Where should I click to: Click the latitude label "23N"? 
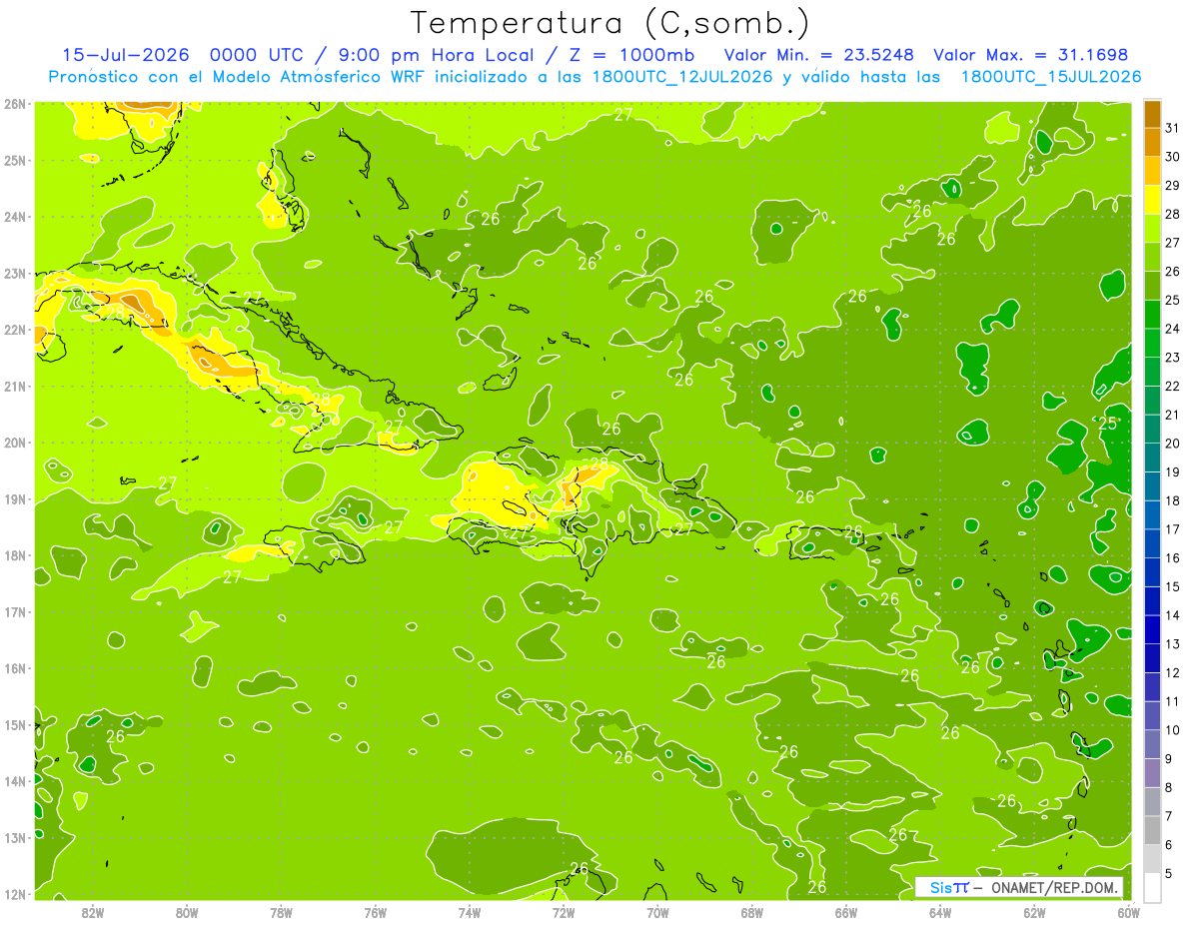pos(14,273)
